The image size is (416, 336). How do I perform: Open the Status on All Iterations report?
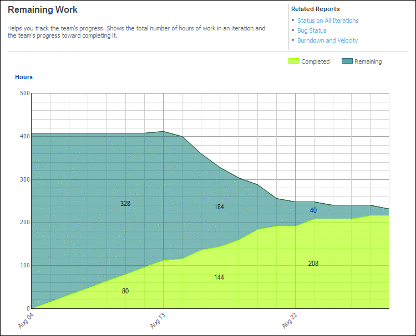click(x=328, y=20)
